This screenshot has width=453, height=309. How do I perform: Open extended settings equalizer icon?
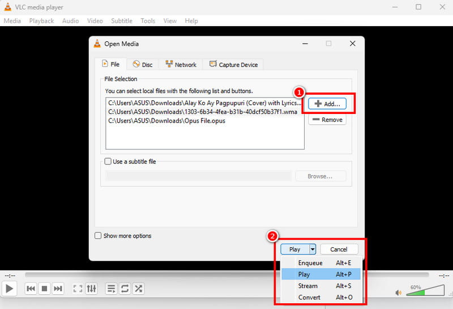tap(91, 289)
